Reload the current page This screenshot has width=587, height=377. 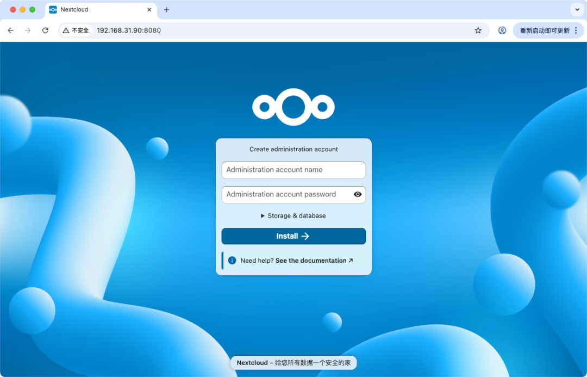click(45, 30)
